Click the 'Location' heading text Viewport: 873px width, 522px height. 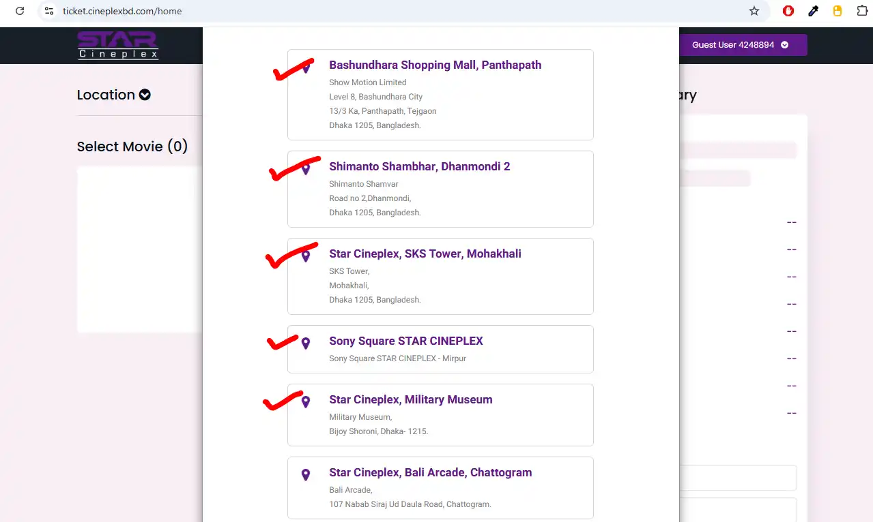click(x=106, y=95)
